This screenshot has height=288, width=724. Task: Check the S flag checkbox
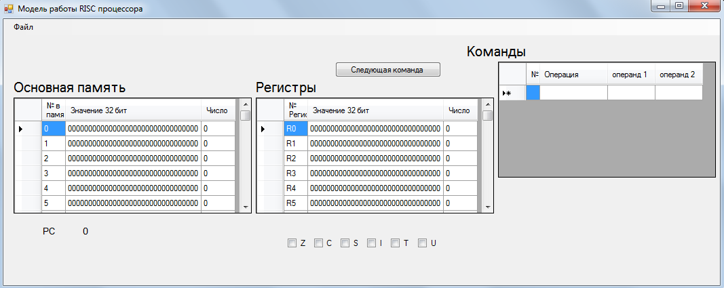[345, 243]
